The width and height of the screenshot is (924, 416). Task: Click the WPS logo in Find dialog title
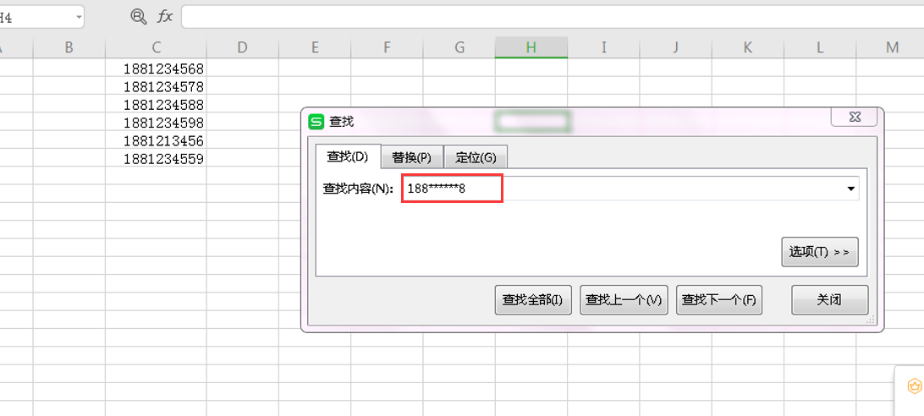click(x=316, y=122)
